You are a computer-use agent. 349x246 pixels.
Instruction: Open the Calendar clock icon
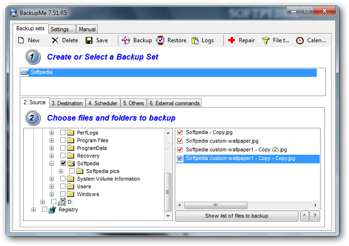pyautogui.click(x=300, y=40)
